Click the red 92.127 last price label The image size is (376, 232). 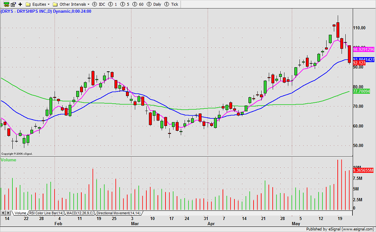click(x=359, y=63)
